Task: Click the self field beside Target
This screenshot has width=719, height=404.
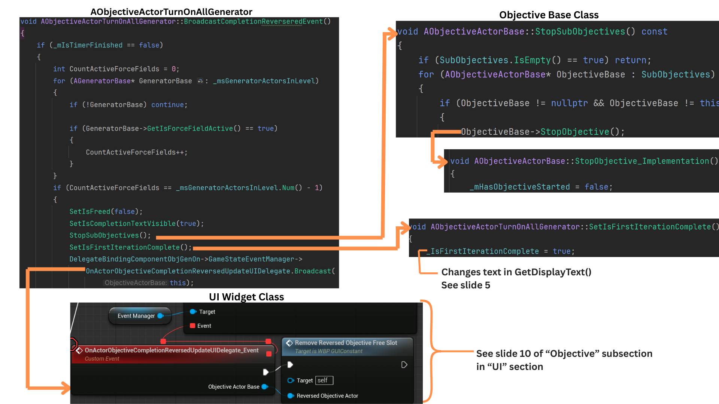Action: coord(324,380)
